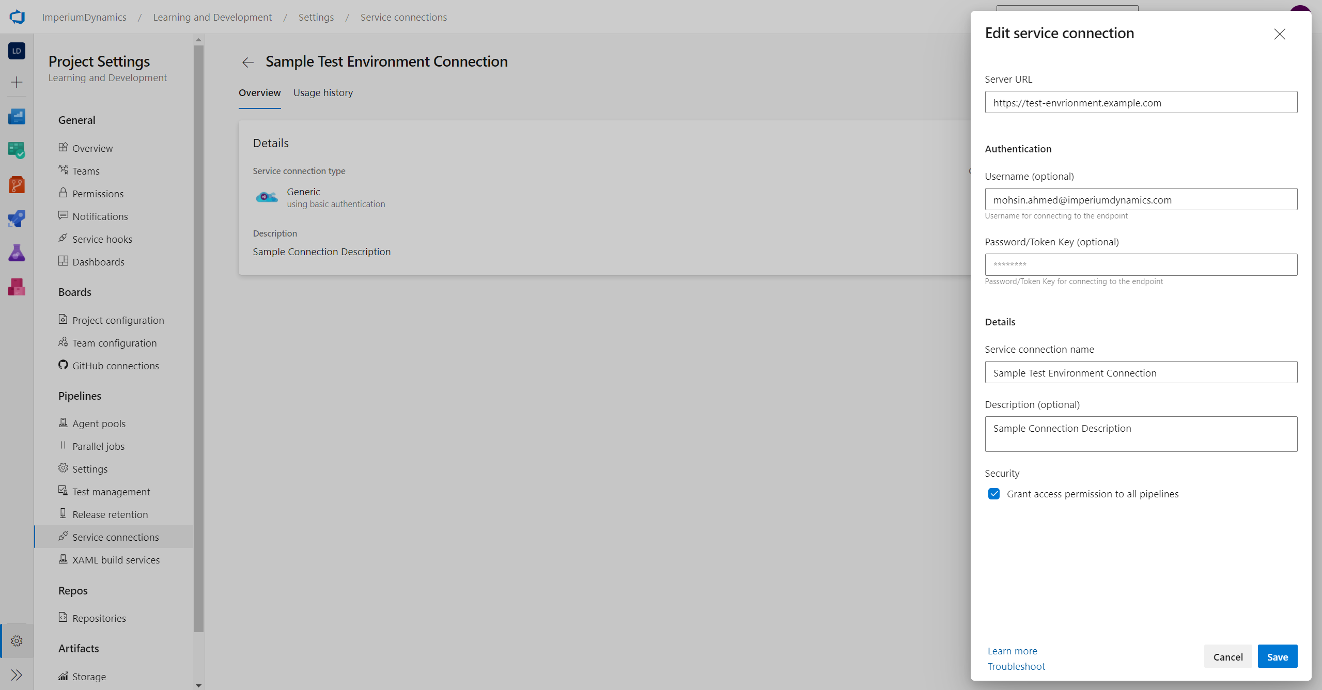Open the Learn more link
The height and width of the screenshot is (690, 1322).
[1011, 651]
